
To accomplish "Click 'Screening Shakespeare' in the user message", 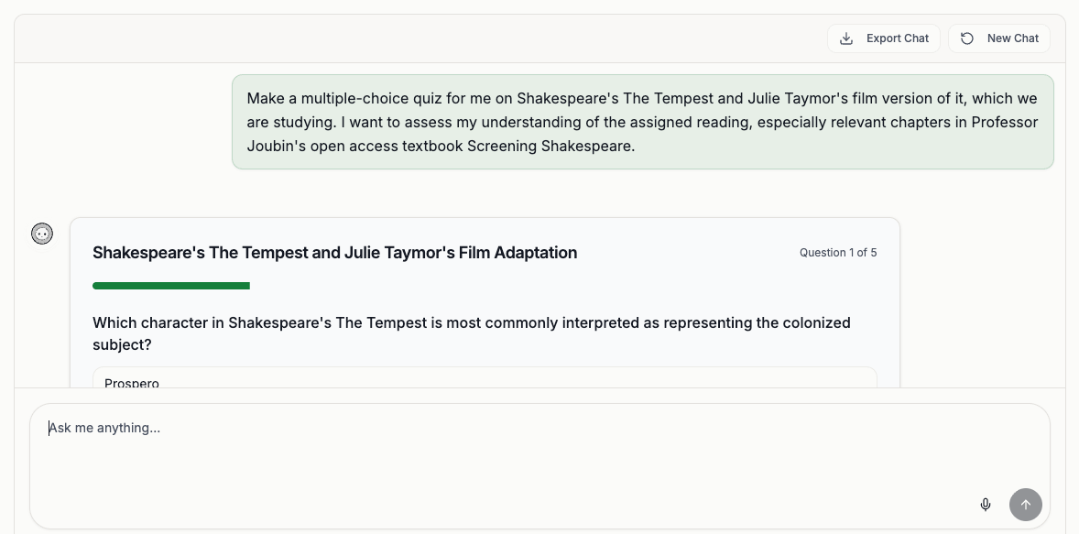I will click(550, 146).
